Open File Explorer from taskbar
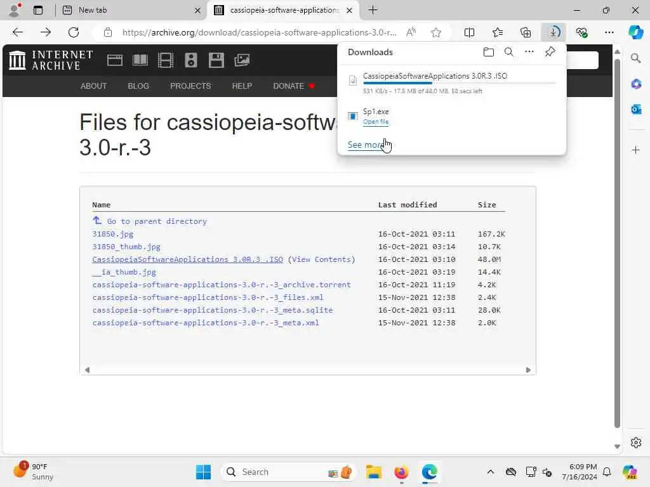The width and height of the screenshot is (650, 487). coord(373,472)
